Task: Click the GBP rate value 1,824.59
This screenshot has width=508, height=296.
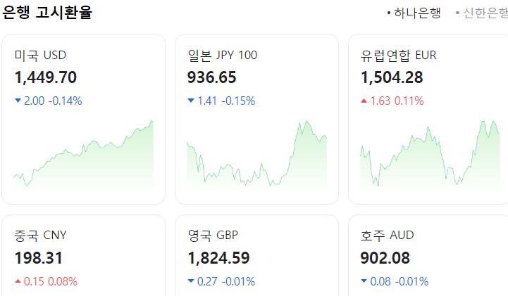Action: [x=218, y=258]
